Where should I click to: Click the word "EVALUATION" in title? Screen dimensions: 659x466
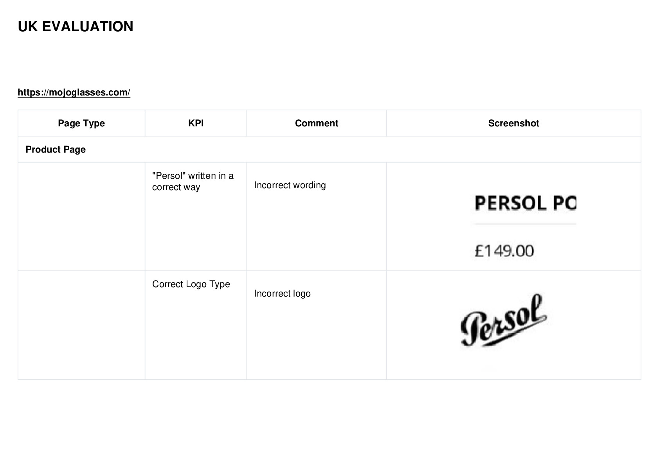click(88, 27)
